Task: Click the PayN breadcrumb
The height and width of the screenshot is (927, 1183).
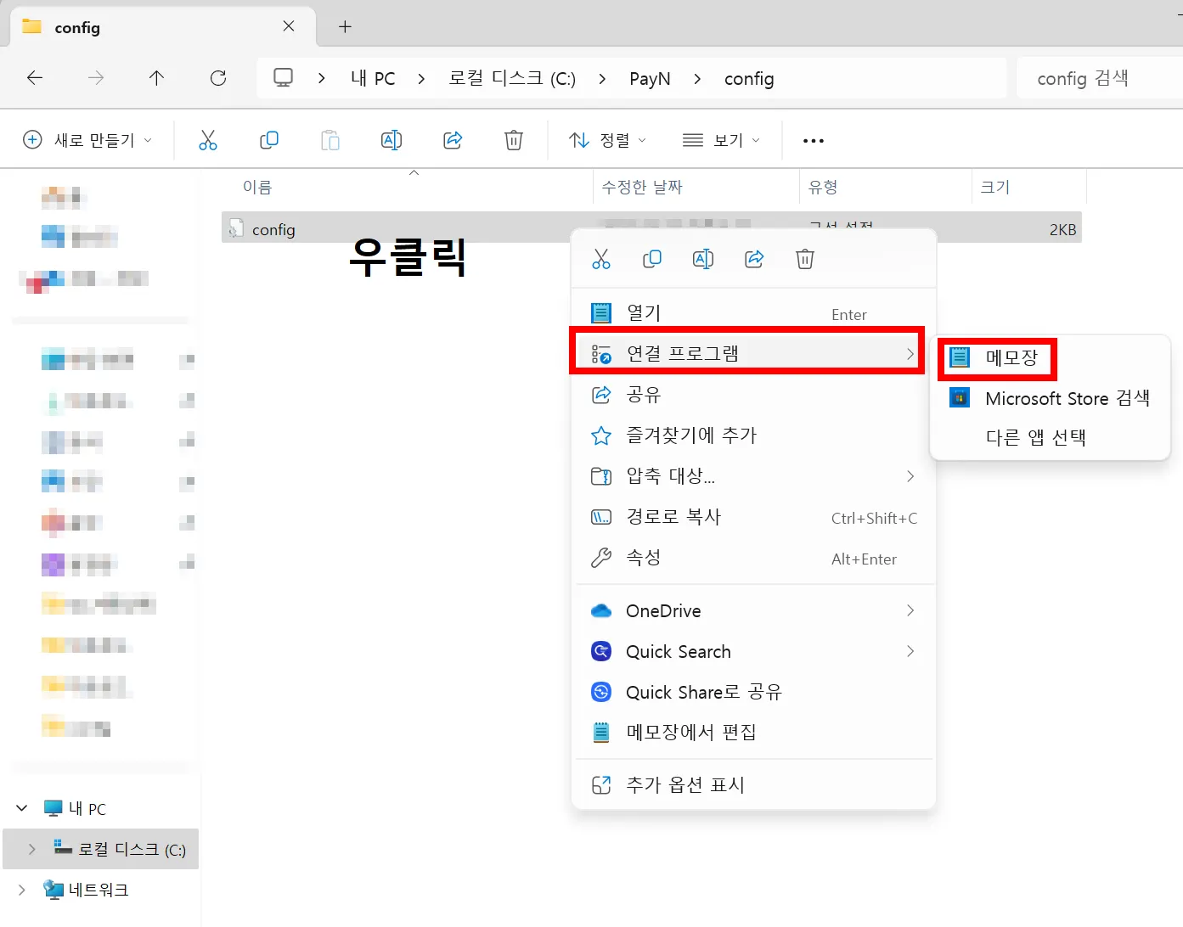Action: [650, 79]
